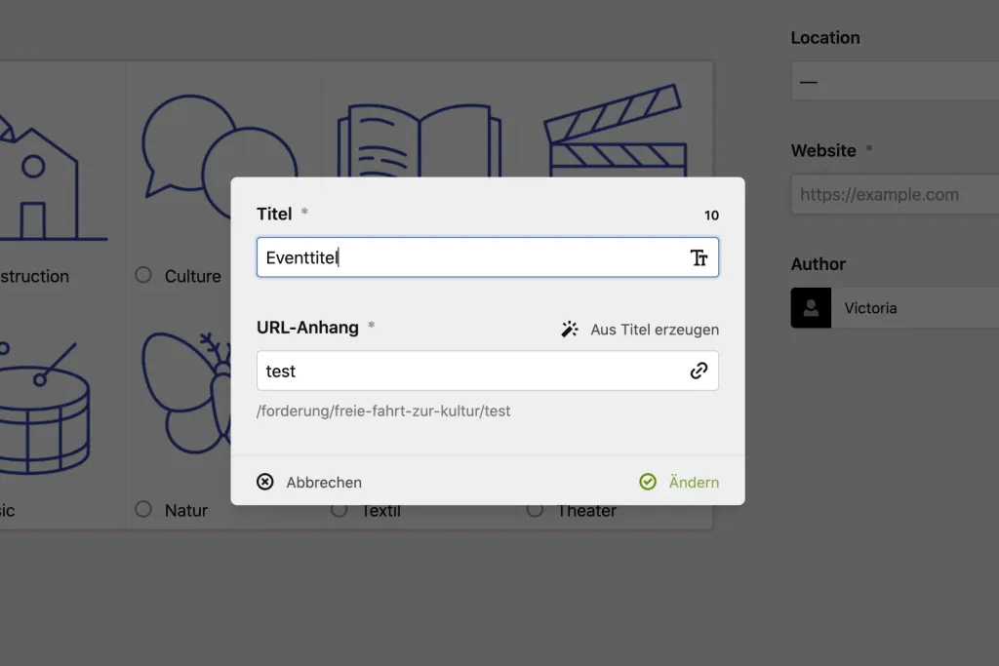Click the Titel input with Eventtitel
This screenshot has width=999, height=666.
[468, 257]
